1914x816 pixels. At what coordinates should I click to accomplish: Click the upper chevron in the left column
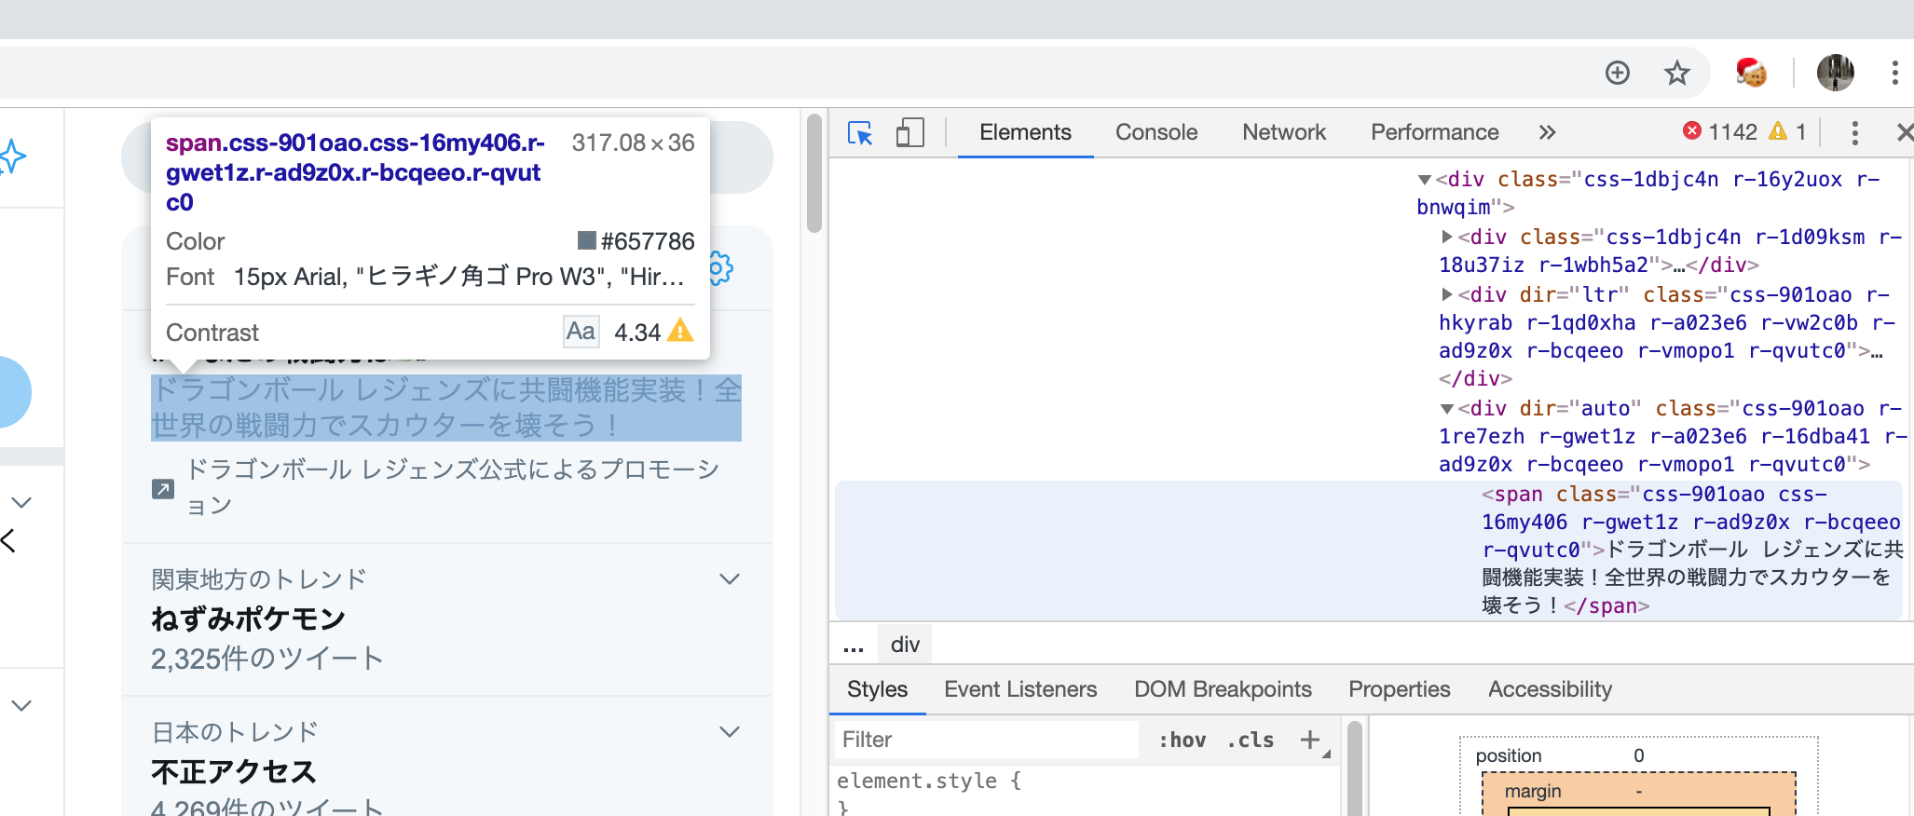tap(21, 502)
